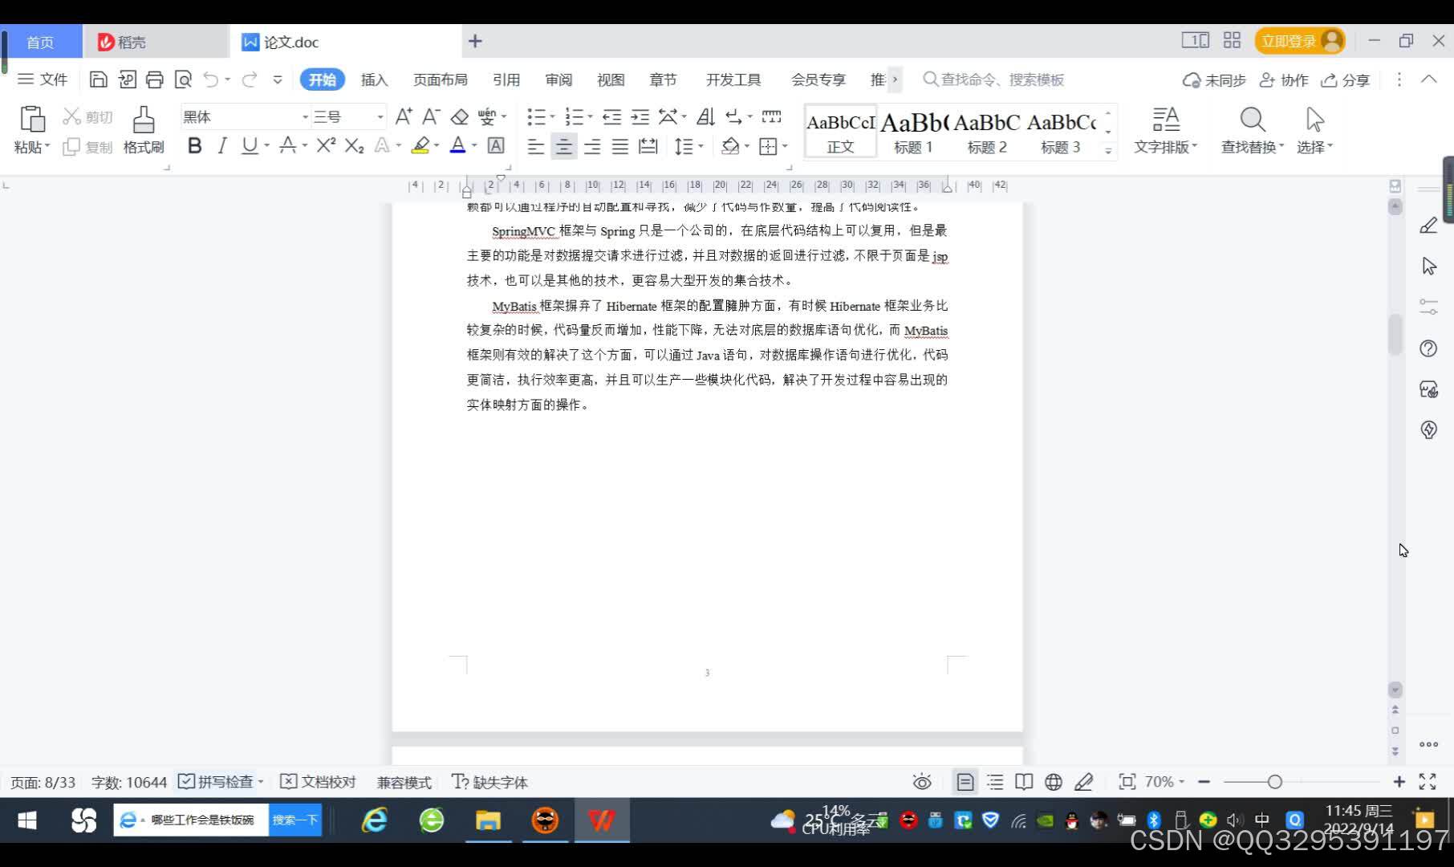Justify text alignment
1454x867 pixels.
click(620, 146)
